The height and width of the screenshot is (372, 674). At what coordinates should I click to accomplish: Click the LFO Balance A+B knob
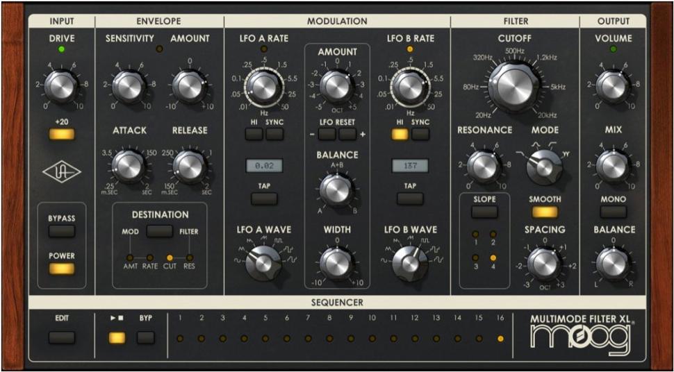[x=337, y=190]
